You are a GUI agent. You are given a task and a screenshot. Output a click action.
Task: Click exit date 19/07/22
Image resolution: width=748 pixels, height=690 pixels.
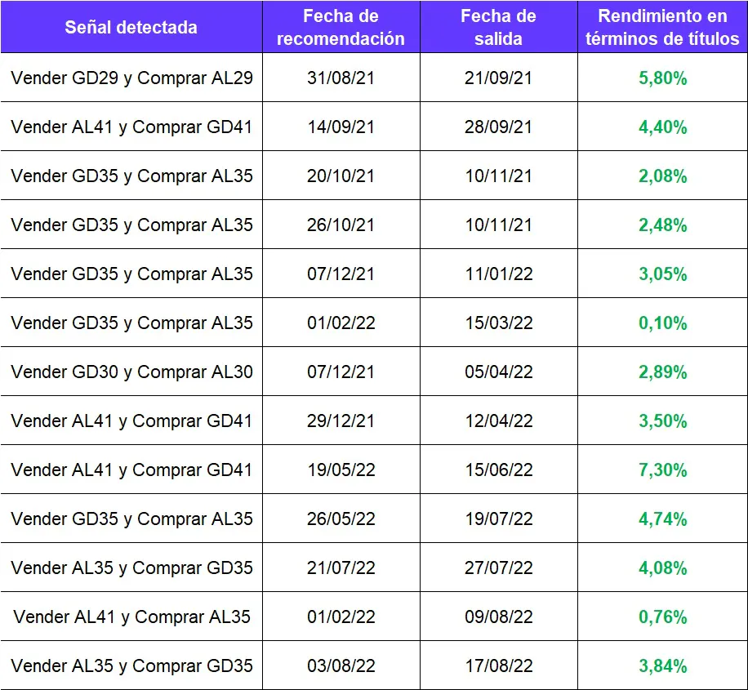point(498,519)
